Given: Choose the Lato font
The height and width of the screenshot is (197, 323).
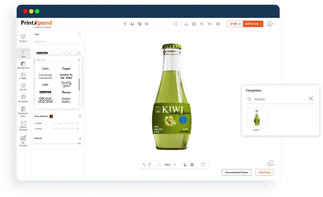Looking at the screenshot, I should (45, 85).
